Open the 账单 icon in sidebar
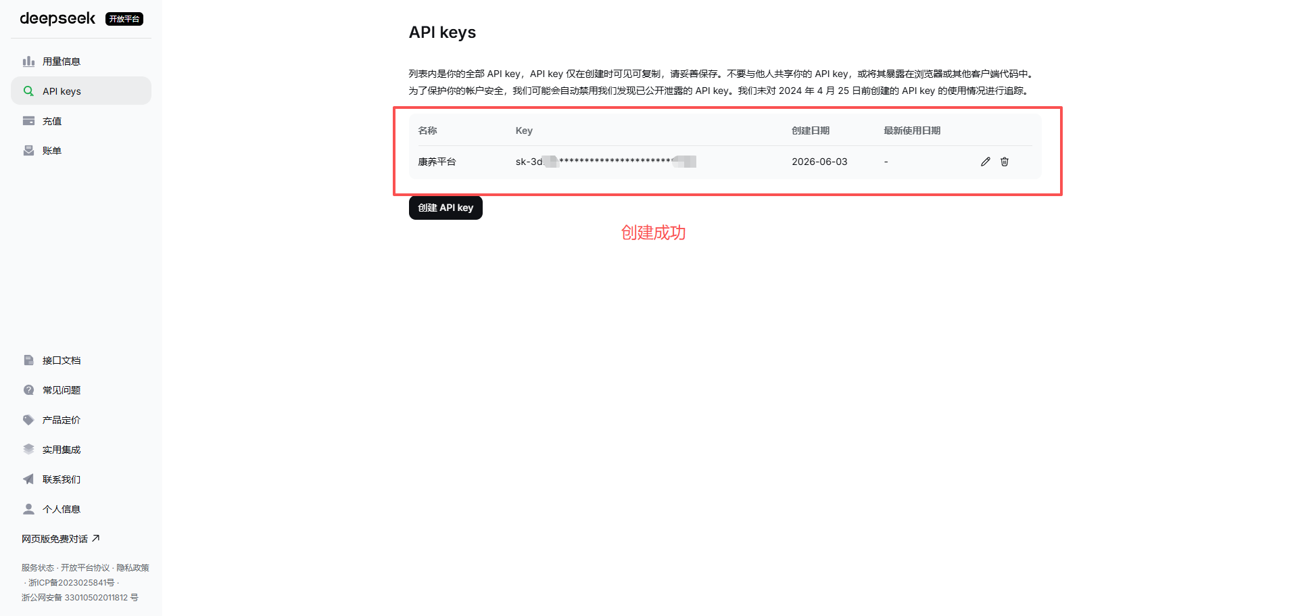This screenshot has width=1298, height=616. (28, 151)
